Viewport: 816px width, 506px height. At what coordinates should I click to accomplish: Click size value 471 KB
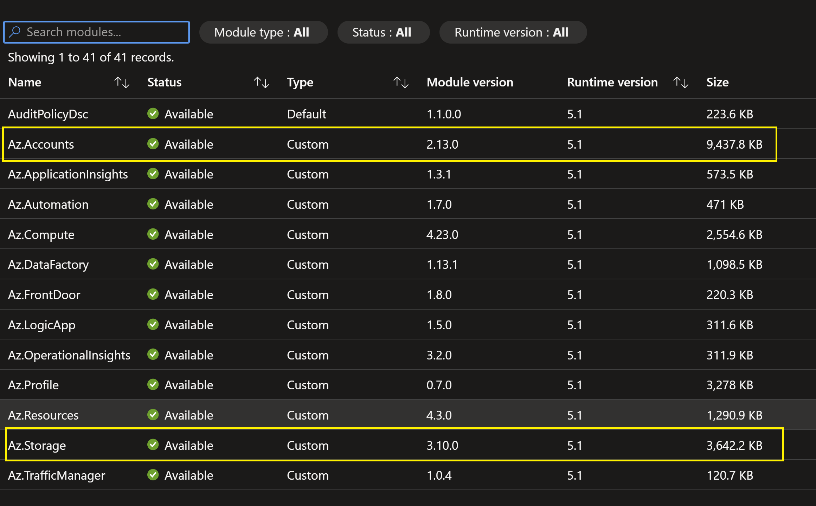click(725, 205)
